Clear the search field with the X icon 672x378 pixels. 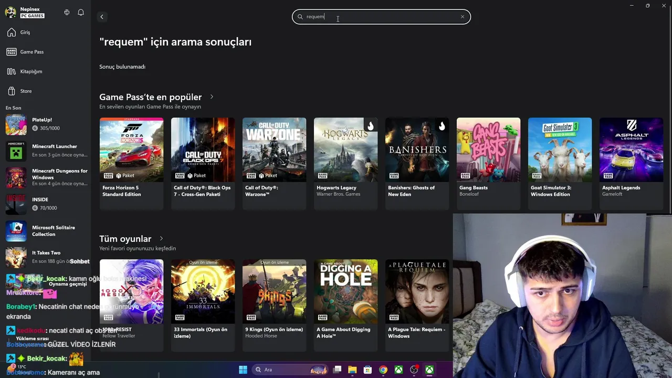click(x=463, y=17)
